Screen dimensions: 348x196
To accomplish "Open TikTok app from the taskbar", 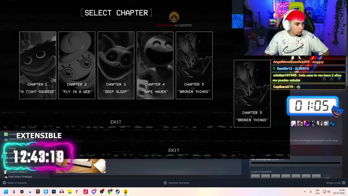I will 86,192.
